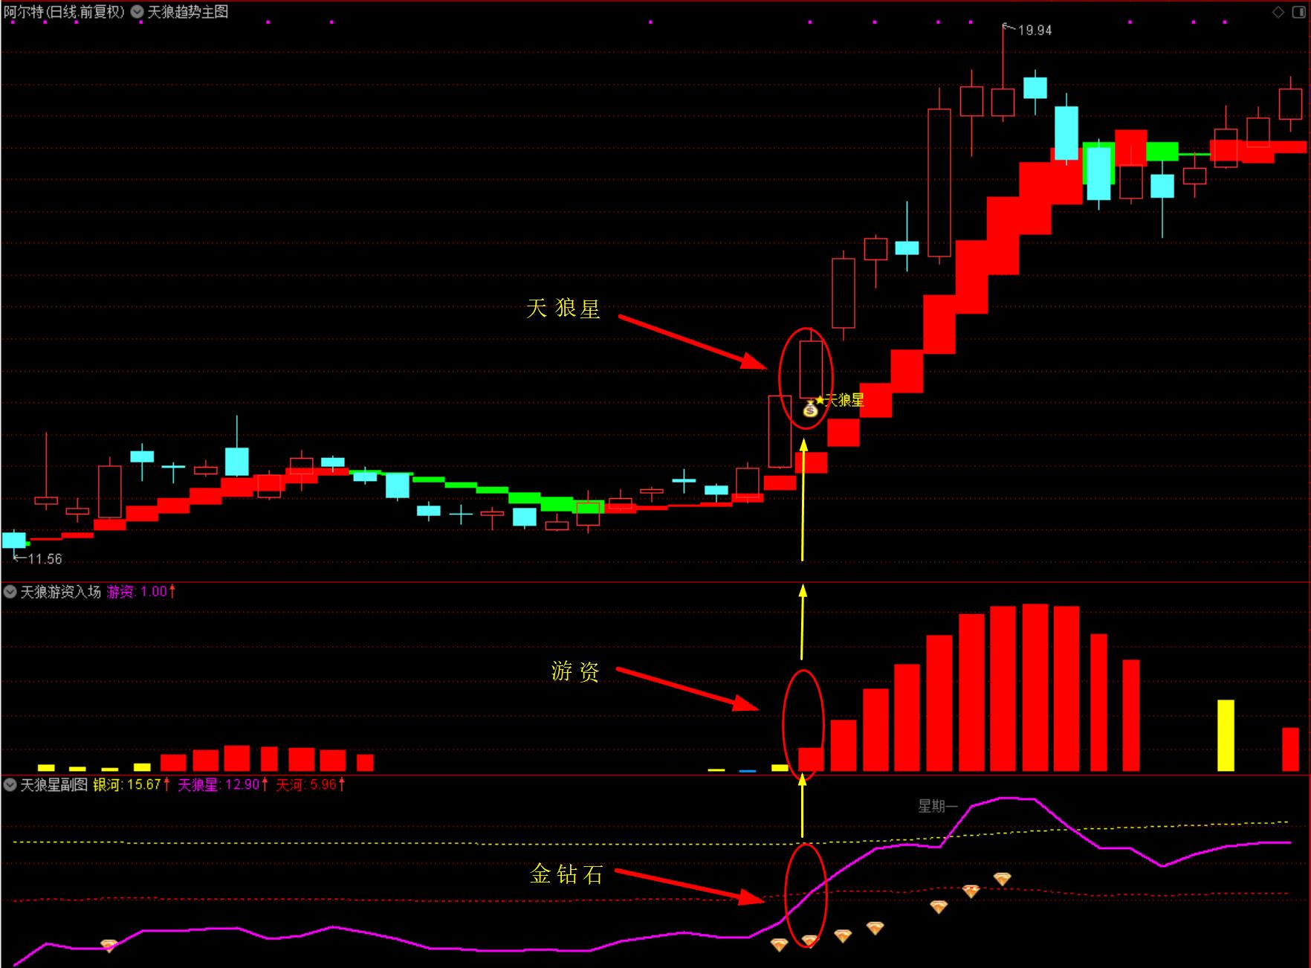Click the 天狼星副图 indicator name
The width and height of the screenshot is (1311, 968).
point(54,784)
